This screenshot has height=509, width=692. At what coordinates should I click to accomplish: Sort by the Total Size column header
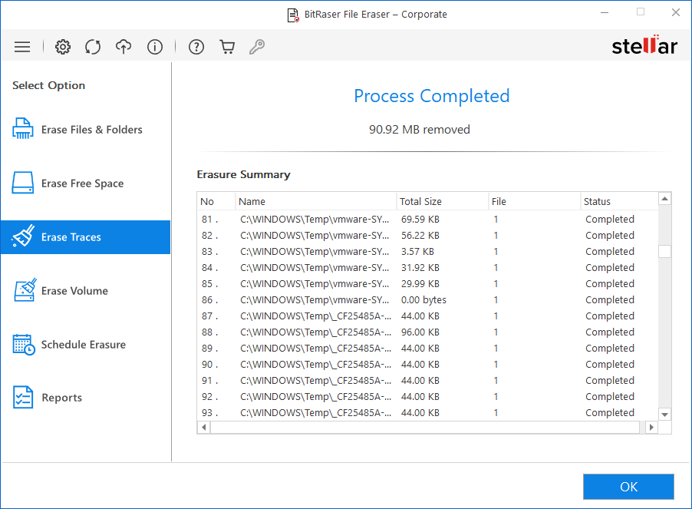[x=443, y=201]
